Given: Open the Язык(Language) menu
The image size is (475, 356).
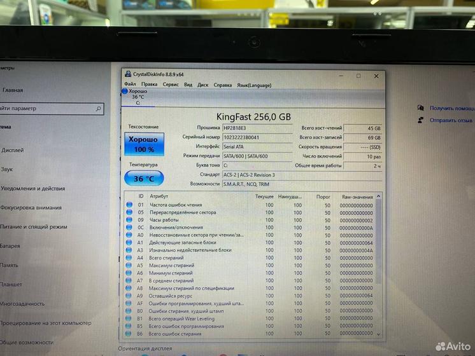Looking at the screenshot, I should (253, 85).
